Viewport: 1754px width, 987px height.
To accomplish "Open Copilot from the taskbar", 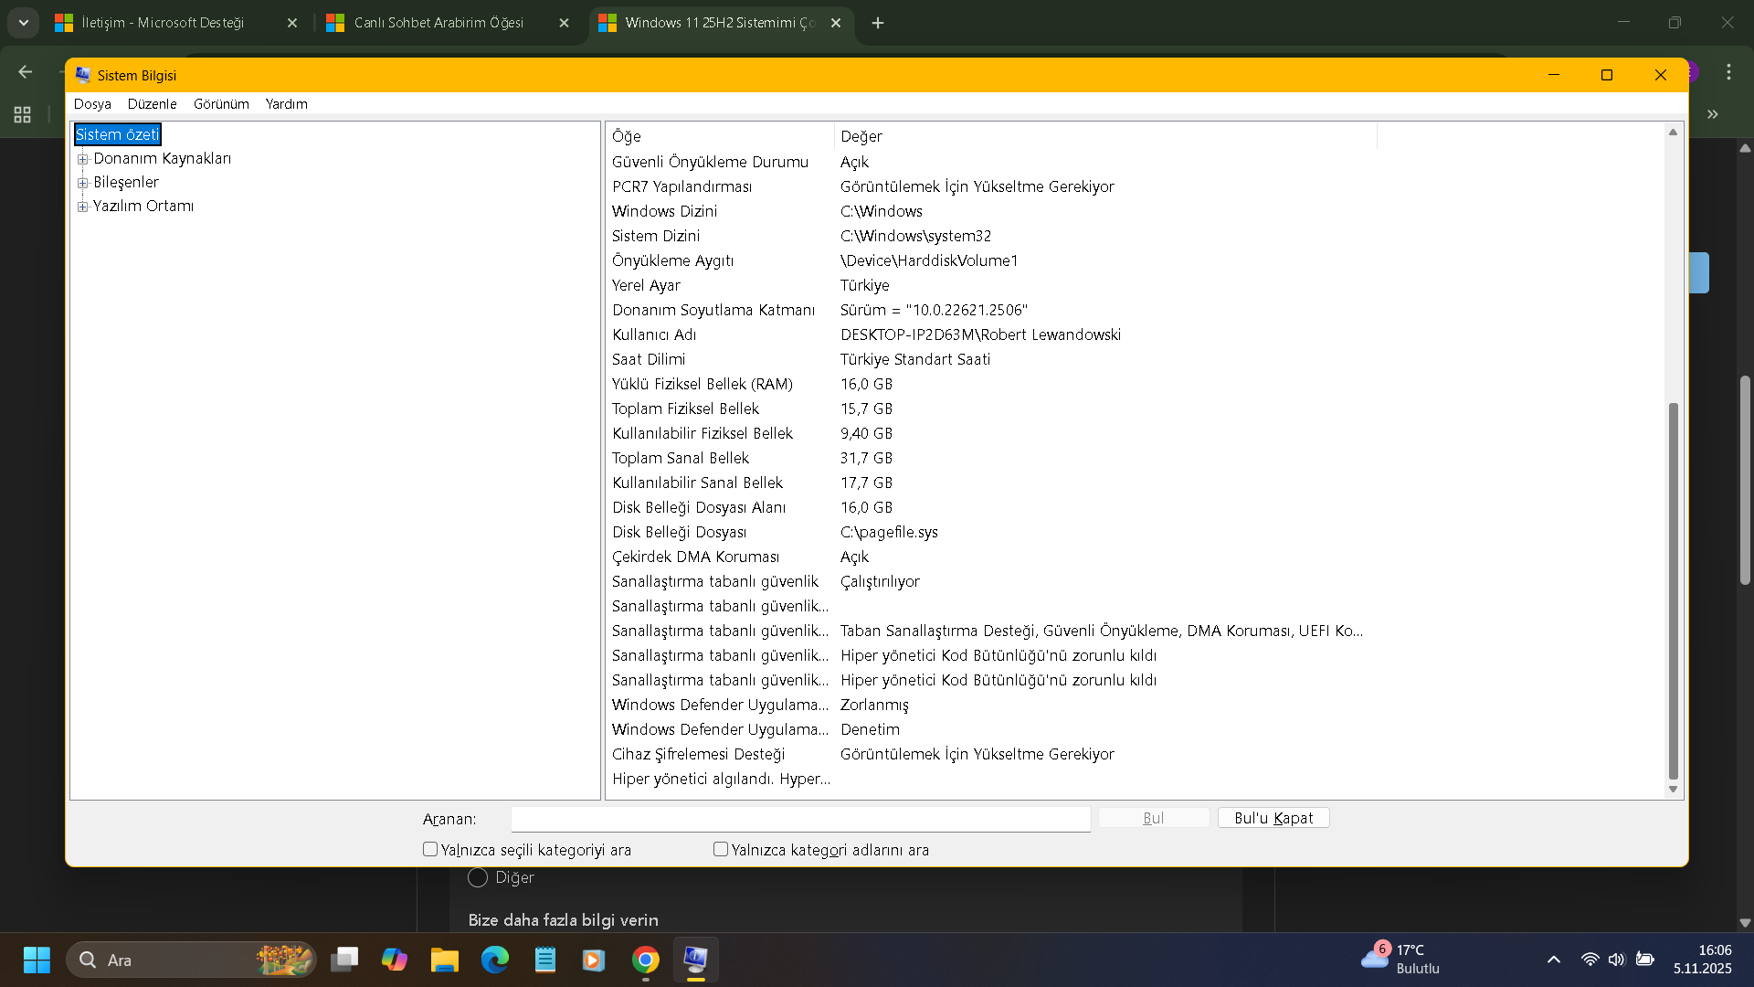I will pyautogui.click(x=395, y=960).
